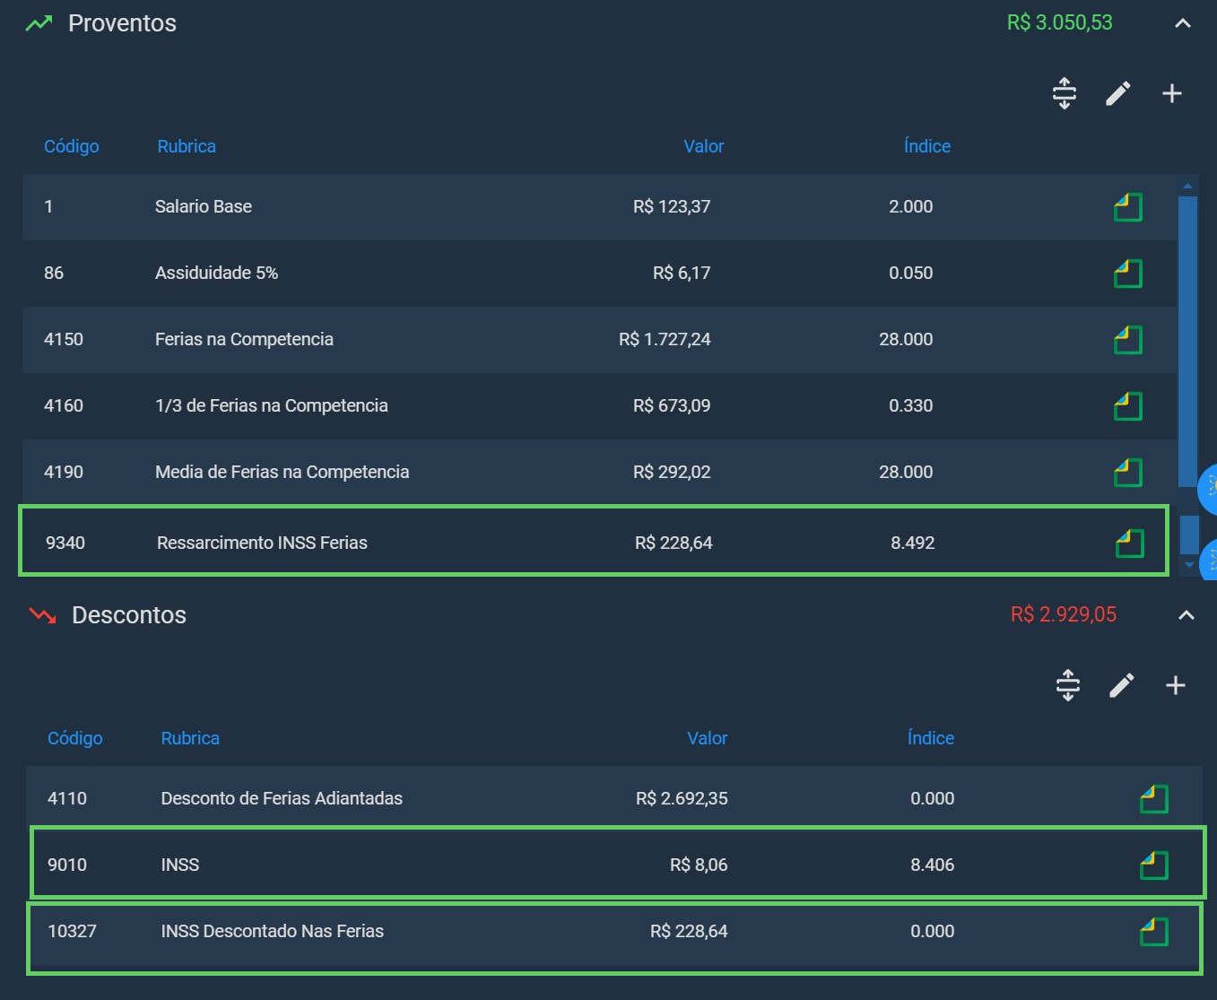Sort Proventos by the Valor column header
This screenshot has height=1000, width=1217.
704,146
